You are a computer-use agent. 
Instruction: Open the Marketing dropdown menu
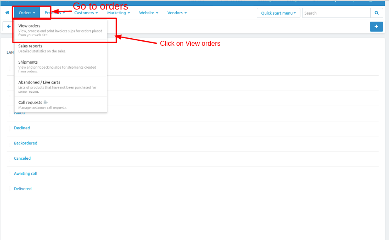pyautogui.click(x=118, y=13)
